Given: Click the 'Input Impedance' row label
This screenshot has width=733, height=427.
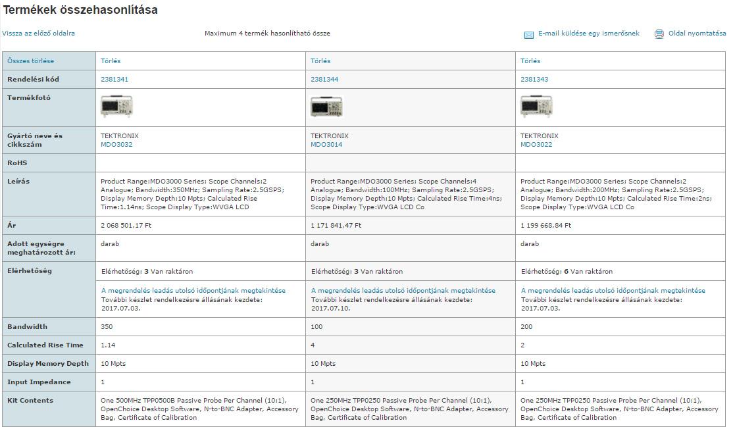Looking at the screenshot, I should [x=39, y=382].
